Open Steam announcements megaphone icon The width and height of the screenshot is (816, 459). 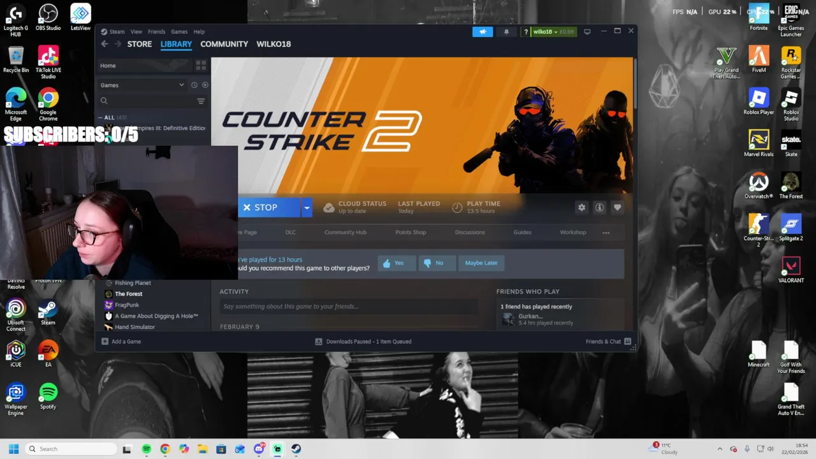point(483,32)
